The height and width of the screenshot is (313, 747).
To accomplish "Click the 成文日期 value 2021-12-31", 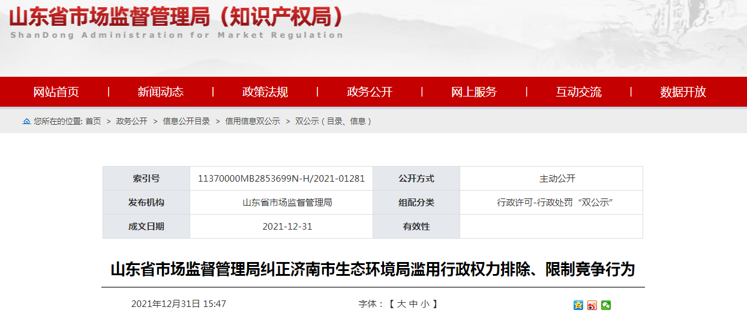I will [x=287, y=227].
